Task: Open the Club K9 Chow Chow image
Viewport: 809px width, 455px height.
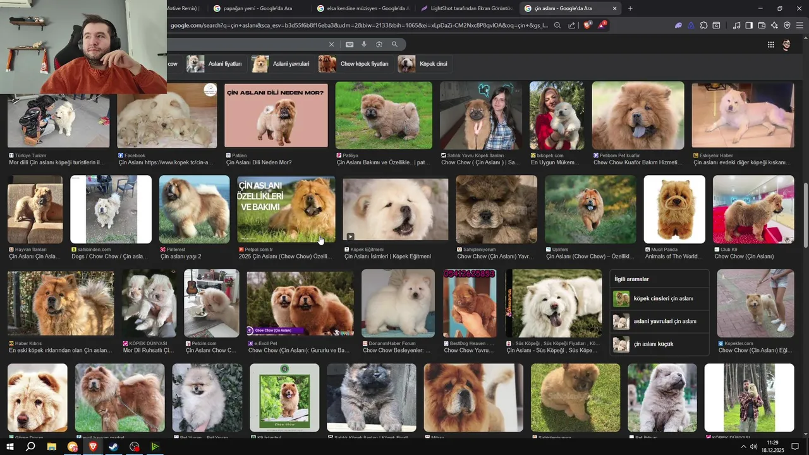Action: [x=753, y=209]
